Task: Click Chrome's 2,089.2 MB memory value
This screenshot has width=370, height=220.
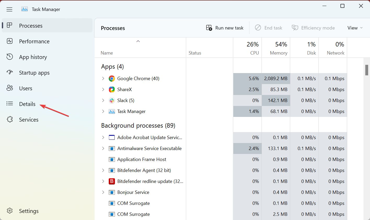Action: point(276,79)
